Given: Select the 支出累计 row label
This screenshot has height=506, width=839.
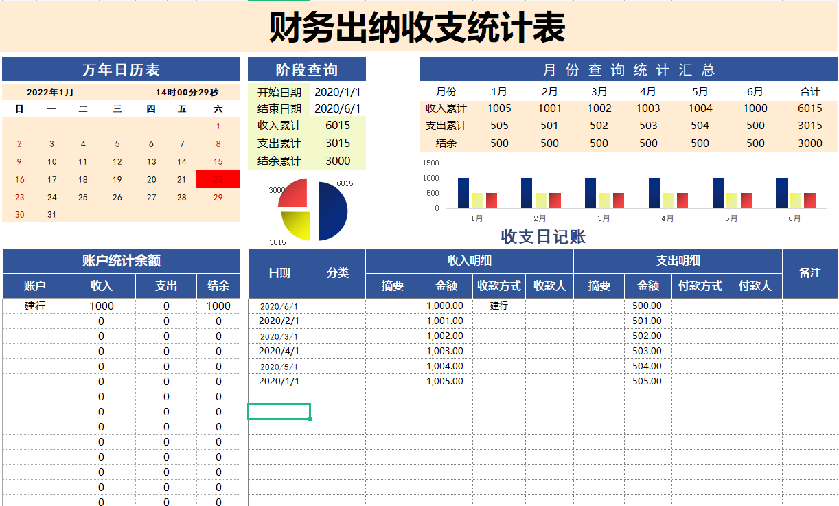Looking at the screenshot, I should [446, 125].
